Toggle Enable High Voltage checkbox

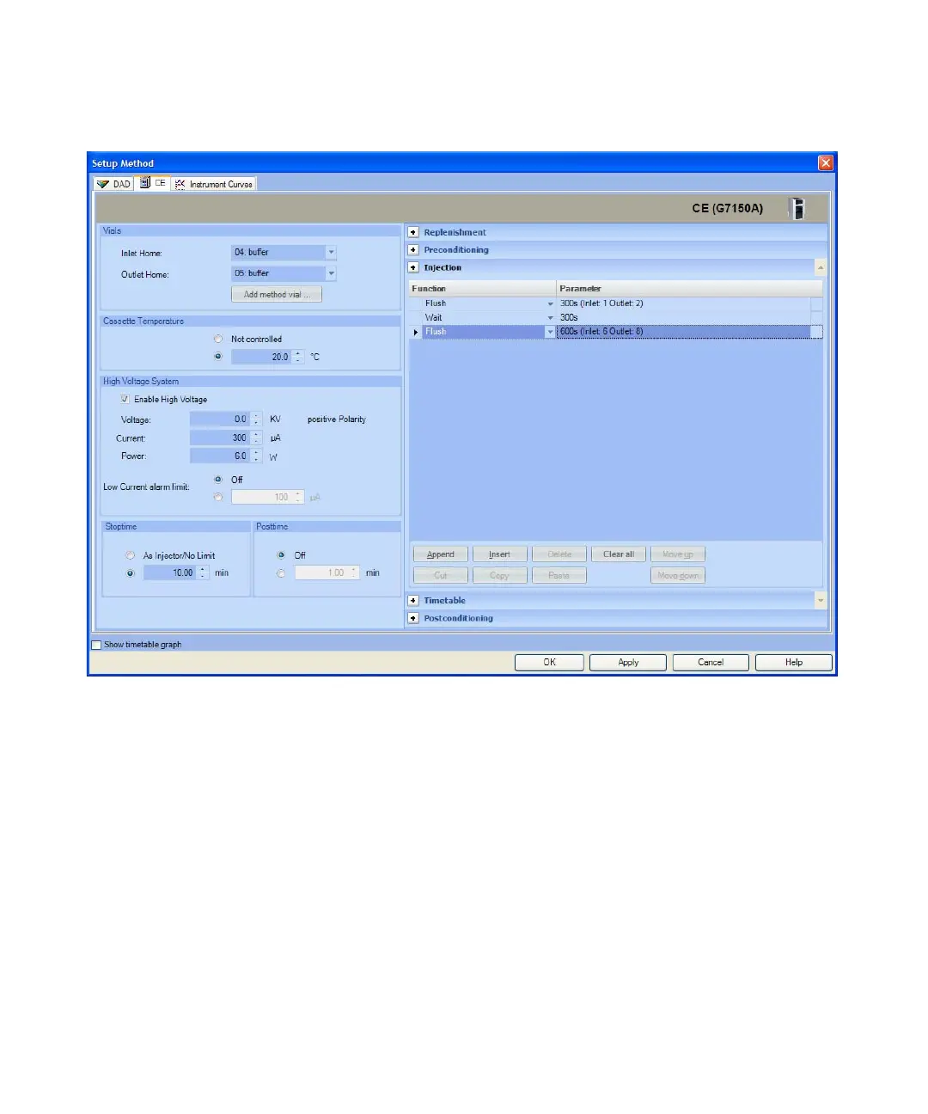125,399
